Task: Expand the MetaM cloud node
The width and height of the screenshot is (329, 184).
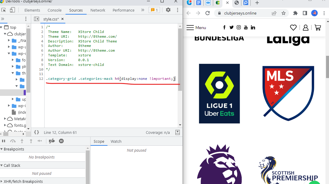Action: pos(5,119)
